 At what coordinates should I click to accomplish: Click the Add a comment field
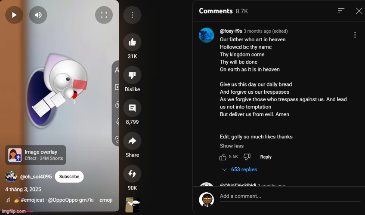point(290,196)
